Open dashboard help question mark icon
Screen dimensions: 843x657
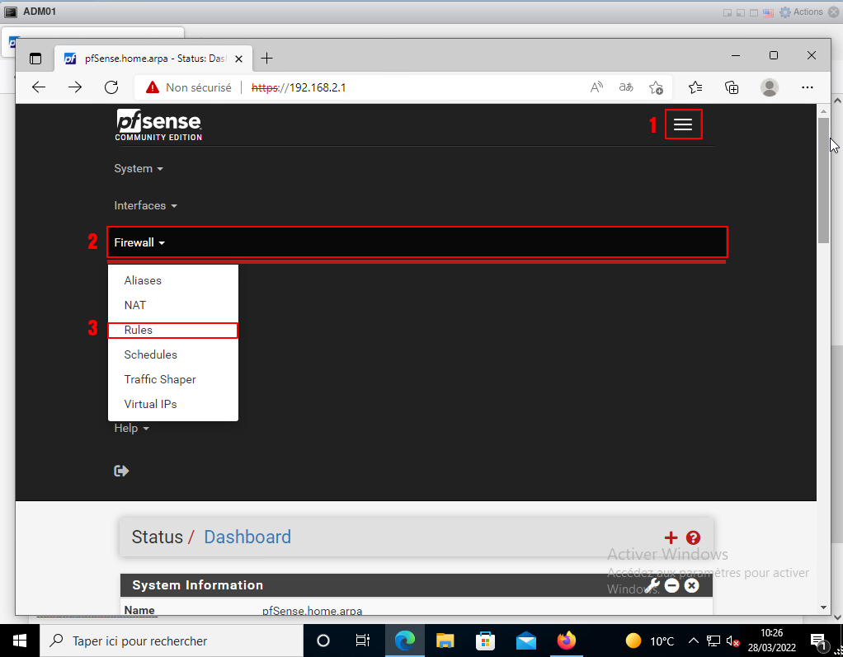(x=693, y=537)
